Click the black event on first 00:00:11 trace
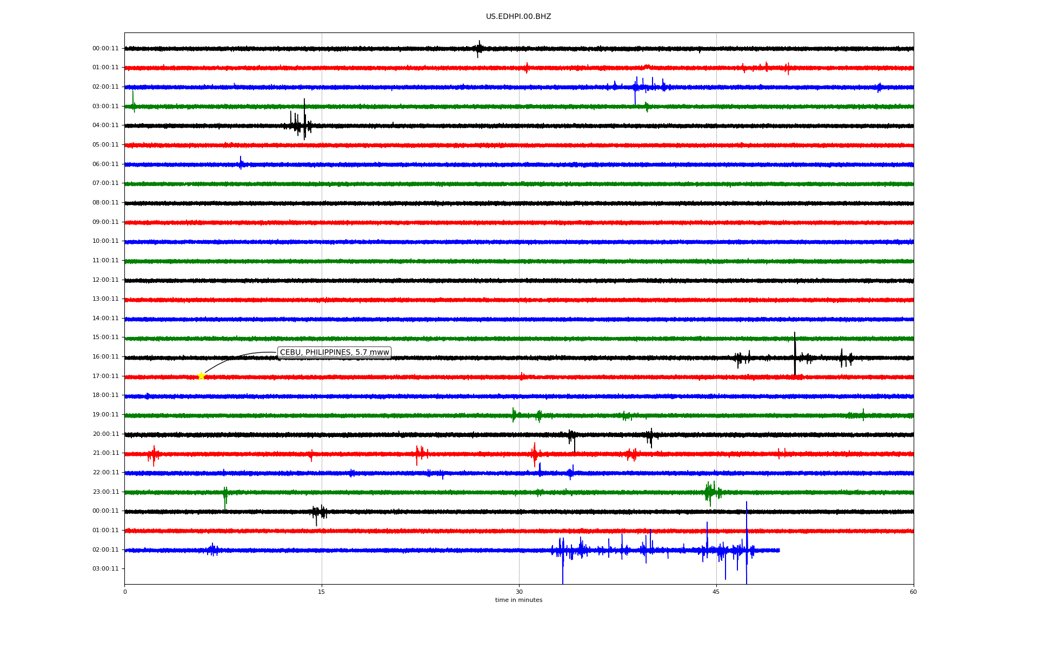1038x649 pixels. coord(478,48)
